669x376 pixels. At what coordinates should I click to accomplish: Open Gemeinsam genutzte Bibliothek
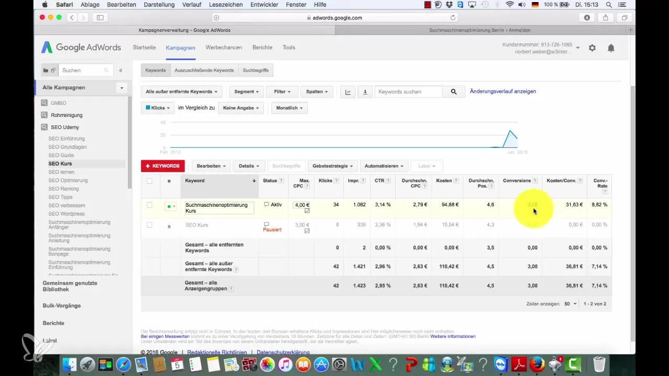(70, 286)
